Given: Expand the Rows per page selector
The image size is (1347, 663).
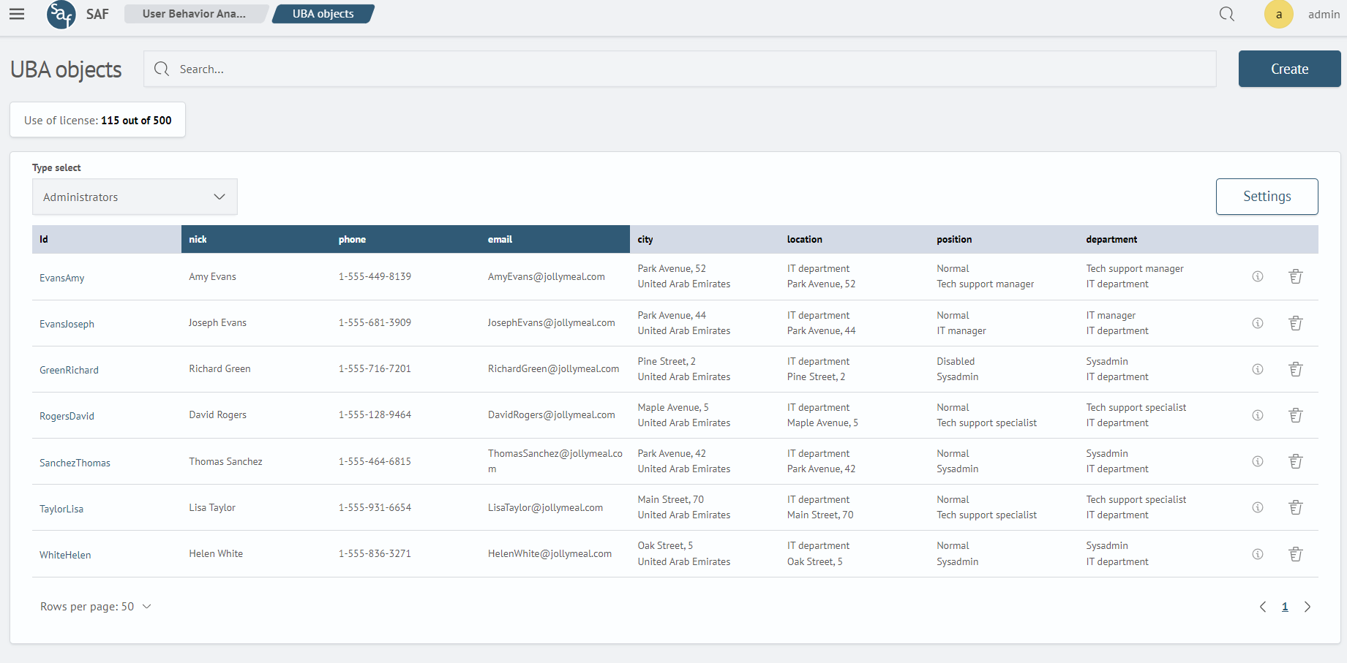Looking at the screenshot, I should 96,607.
